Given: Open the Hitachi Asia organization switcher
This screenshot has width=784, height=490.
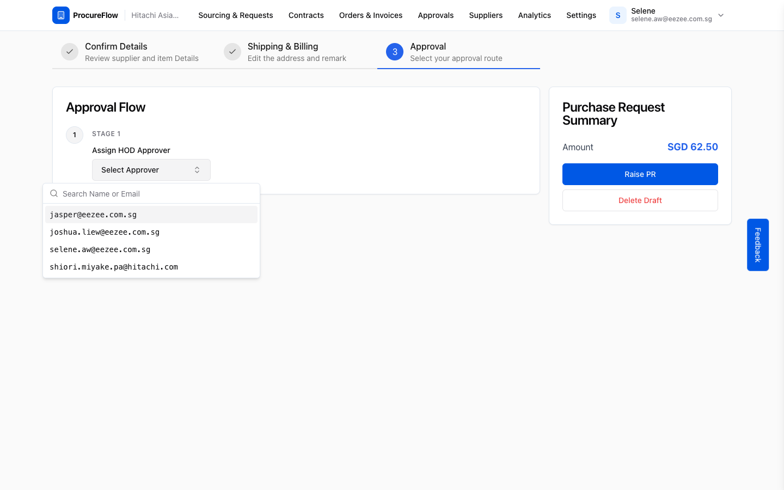Looking at the screenshot, I should point(155,15).
